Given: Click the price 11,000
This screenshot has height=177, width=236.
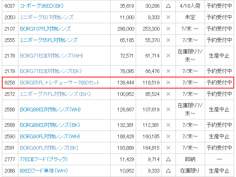Looking at the screenshot, I should pyautogui.click(x=127, y=17).
